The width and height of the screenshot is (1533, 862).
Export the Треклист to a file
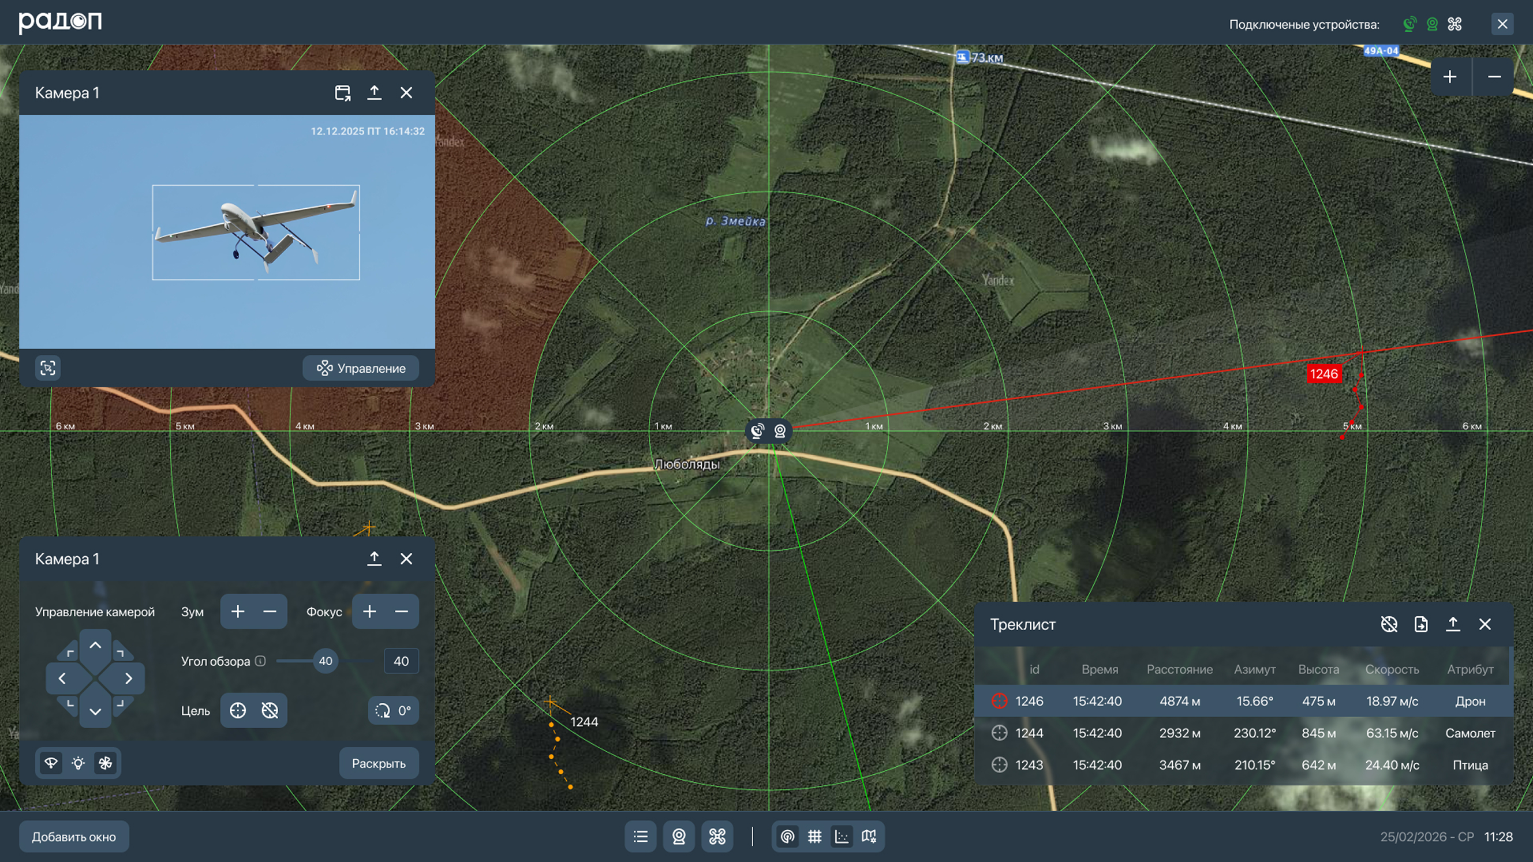pyautogui.click(x=1420, y=624)
